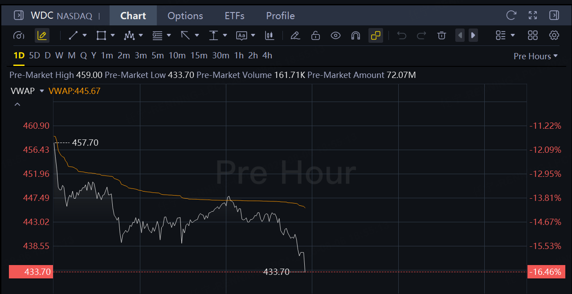The height and width of the screenshot is (294, 572).
Task: Enter full screen with the expand icon
Action: click(x=533, y=16)
